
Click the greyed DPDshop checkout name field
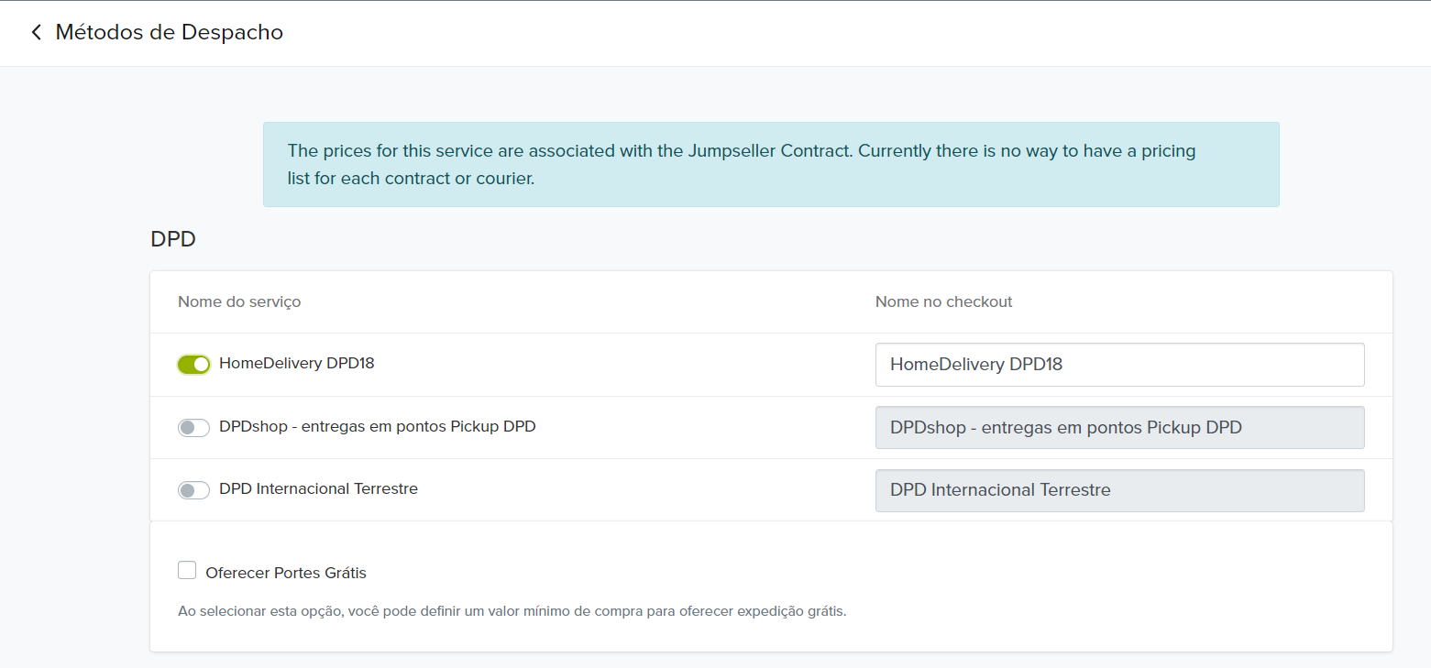[1119, 428]
